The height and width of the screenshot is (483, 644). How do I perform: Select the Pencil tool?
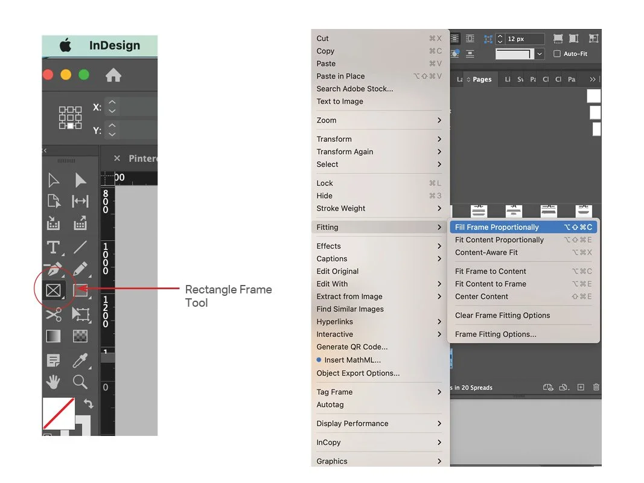pyautogui.click(x=80, y=269)
